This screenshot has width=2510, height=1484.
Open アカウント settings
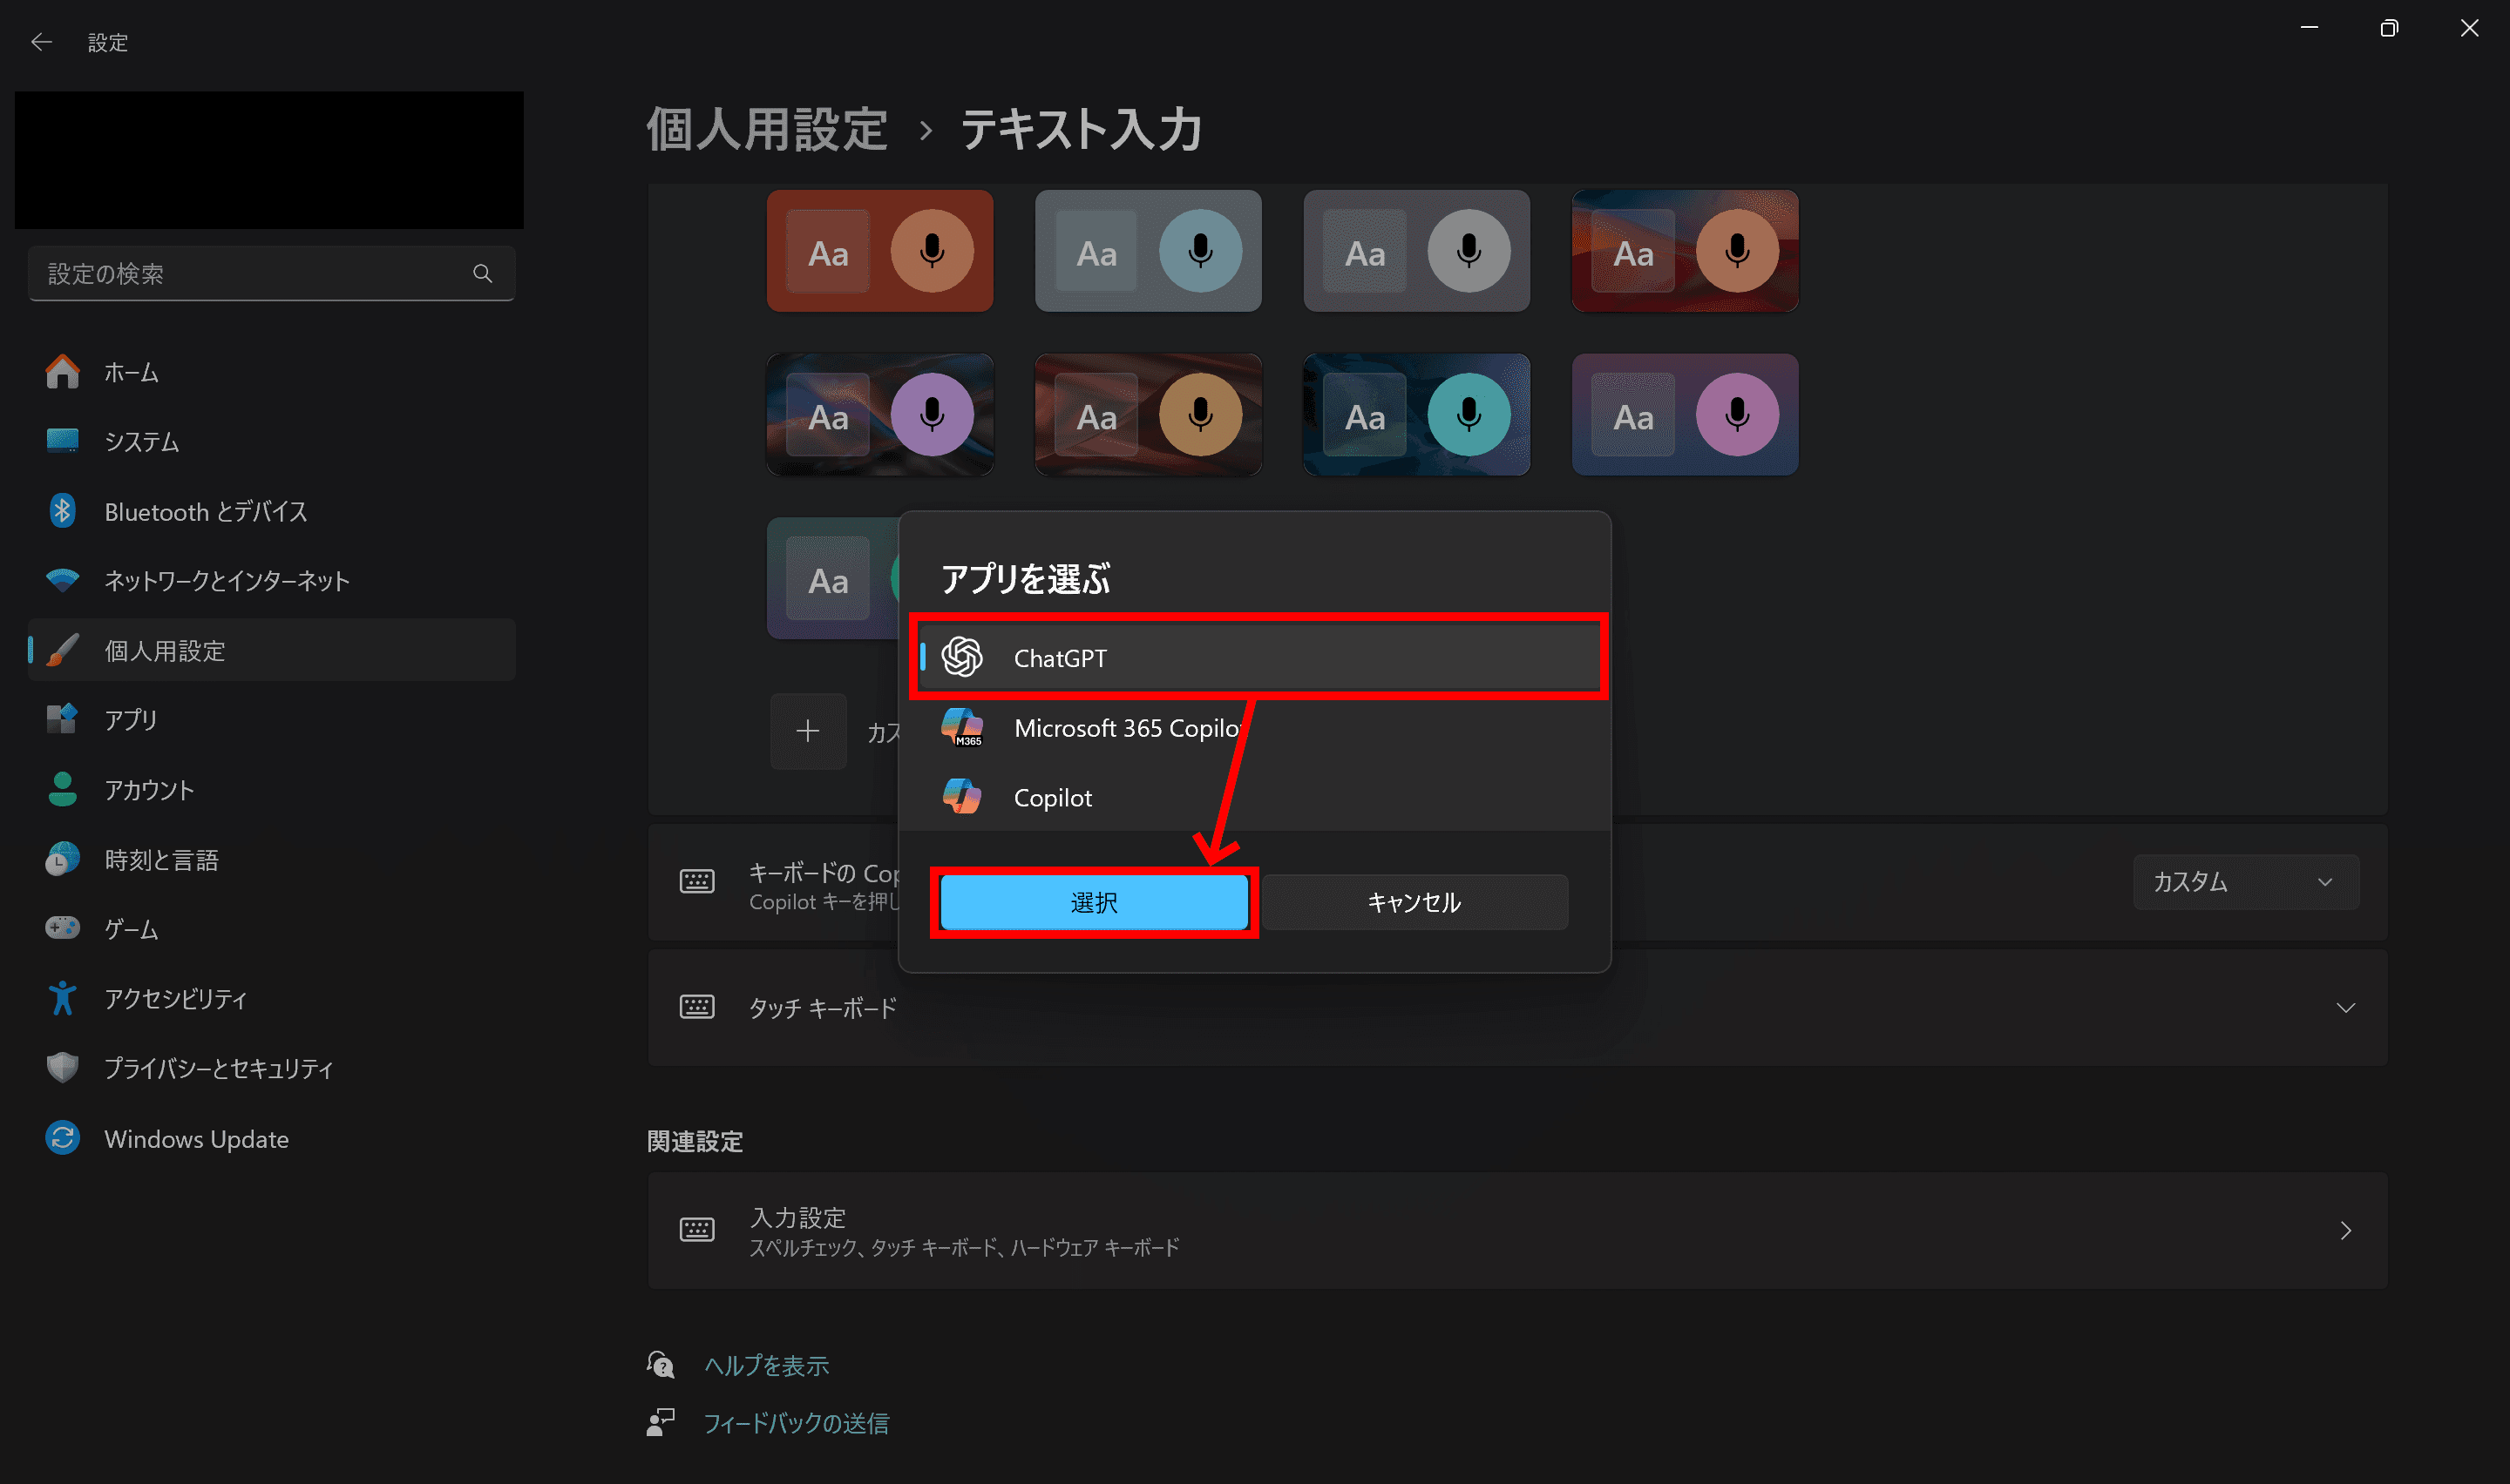point(271,789)
